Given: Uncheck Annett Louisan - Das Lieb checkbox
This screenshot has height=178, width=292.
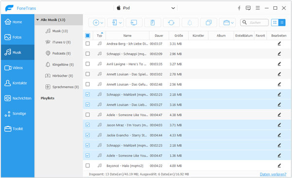Looking at the screenshot, I should click(x=88, y=105).
